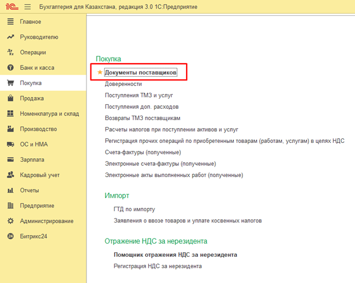Screen dimensions: 355x283
Task: Click the Продажа shopping bag icon
Action: point(10,98)
